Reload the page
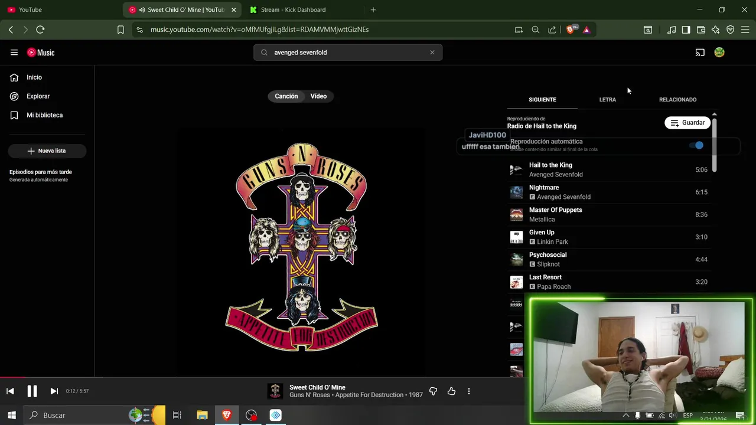The image size is (756, 425). (x=40, y=30)
